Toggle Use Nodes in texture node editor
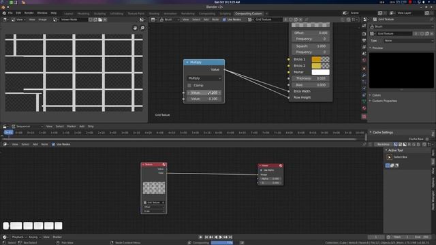The width and height of the screenshot is (436, 245). pos(224,20)
